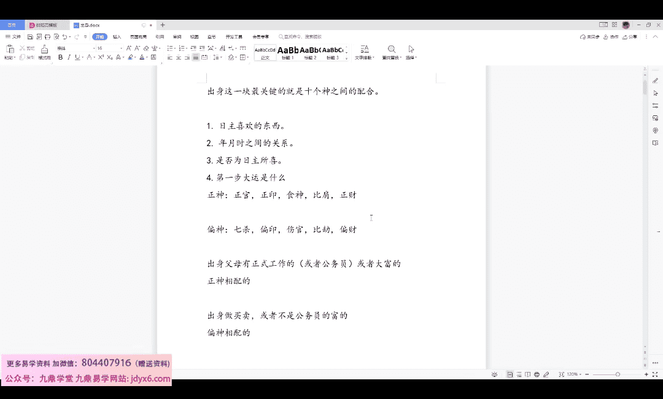
Task: Expand the styles gallery list
Action: [347, 58]
